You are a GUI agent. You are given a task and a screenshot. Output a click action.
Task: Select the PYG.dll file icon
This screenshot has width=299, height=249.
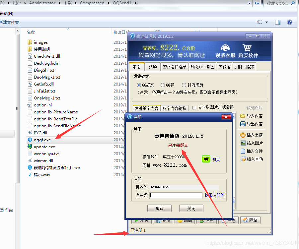tap(30, 133)
